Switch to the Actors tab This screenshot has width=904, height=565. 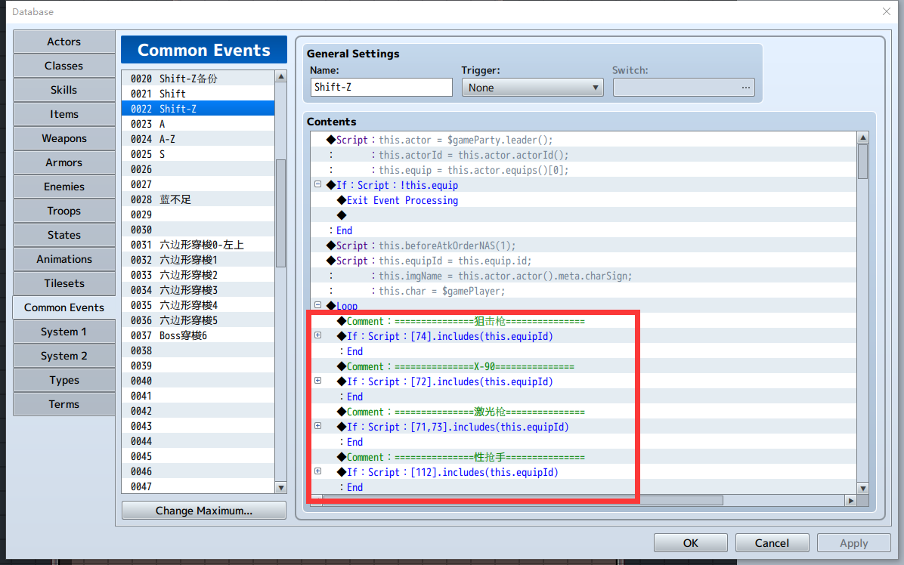pos(64,42)
